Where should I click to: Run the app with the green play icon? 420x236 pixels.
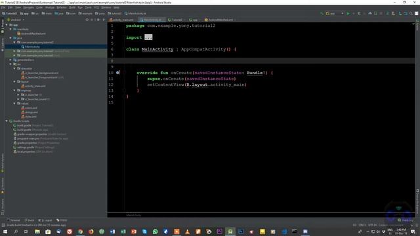(348, 13)
